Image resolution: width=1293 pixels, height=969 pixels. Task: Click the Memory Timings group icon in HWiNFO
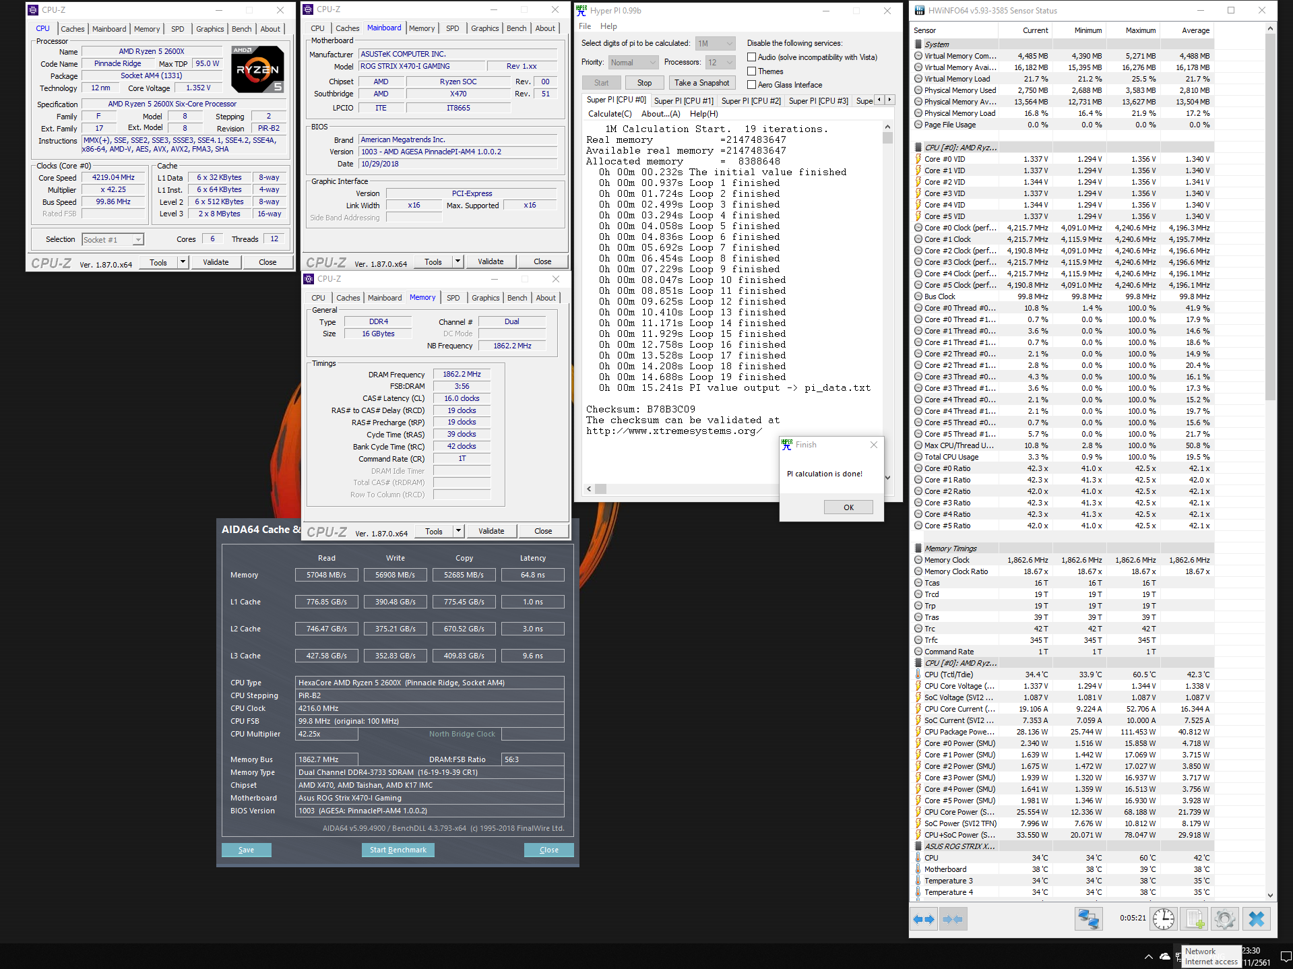coord(918,549)
